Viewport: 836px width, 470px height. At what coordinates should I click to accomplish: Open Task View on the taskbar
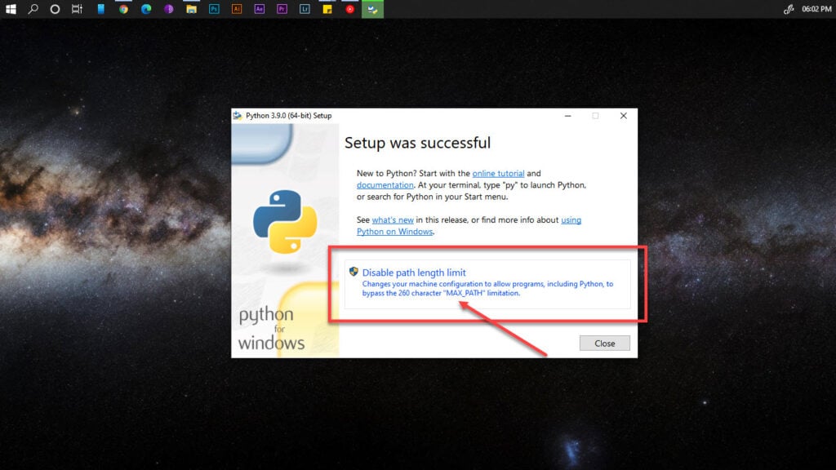(x=78, y=9)
